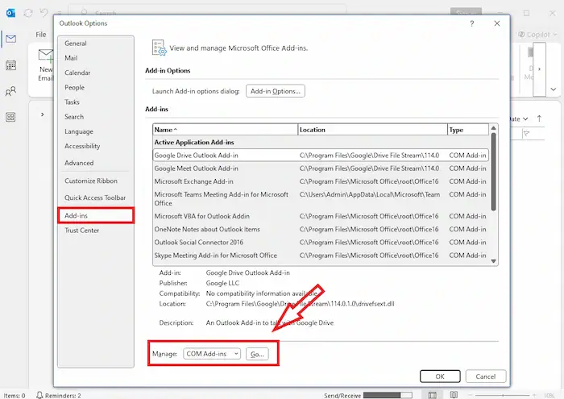The height and width of the screenshot is (399, 564).
Task: Click the sync icon in title bar
Action: pyautogui.click(x=28, y=13)
